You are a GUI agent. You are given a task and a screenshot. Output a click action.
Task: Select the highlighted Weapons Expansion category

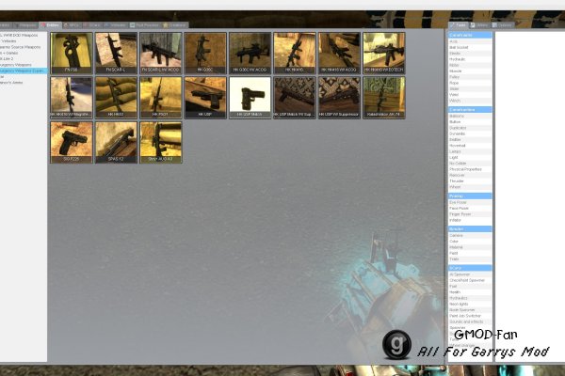coord(24,70)
